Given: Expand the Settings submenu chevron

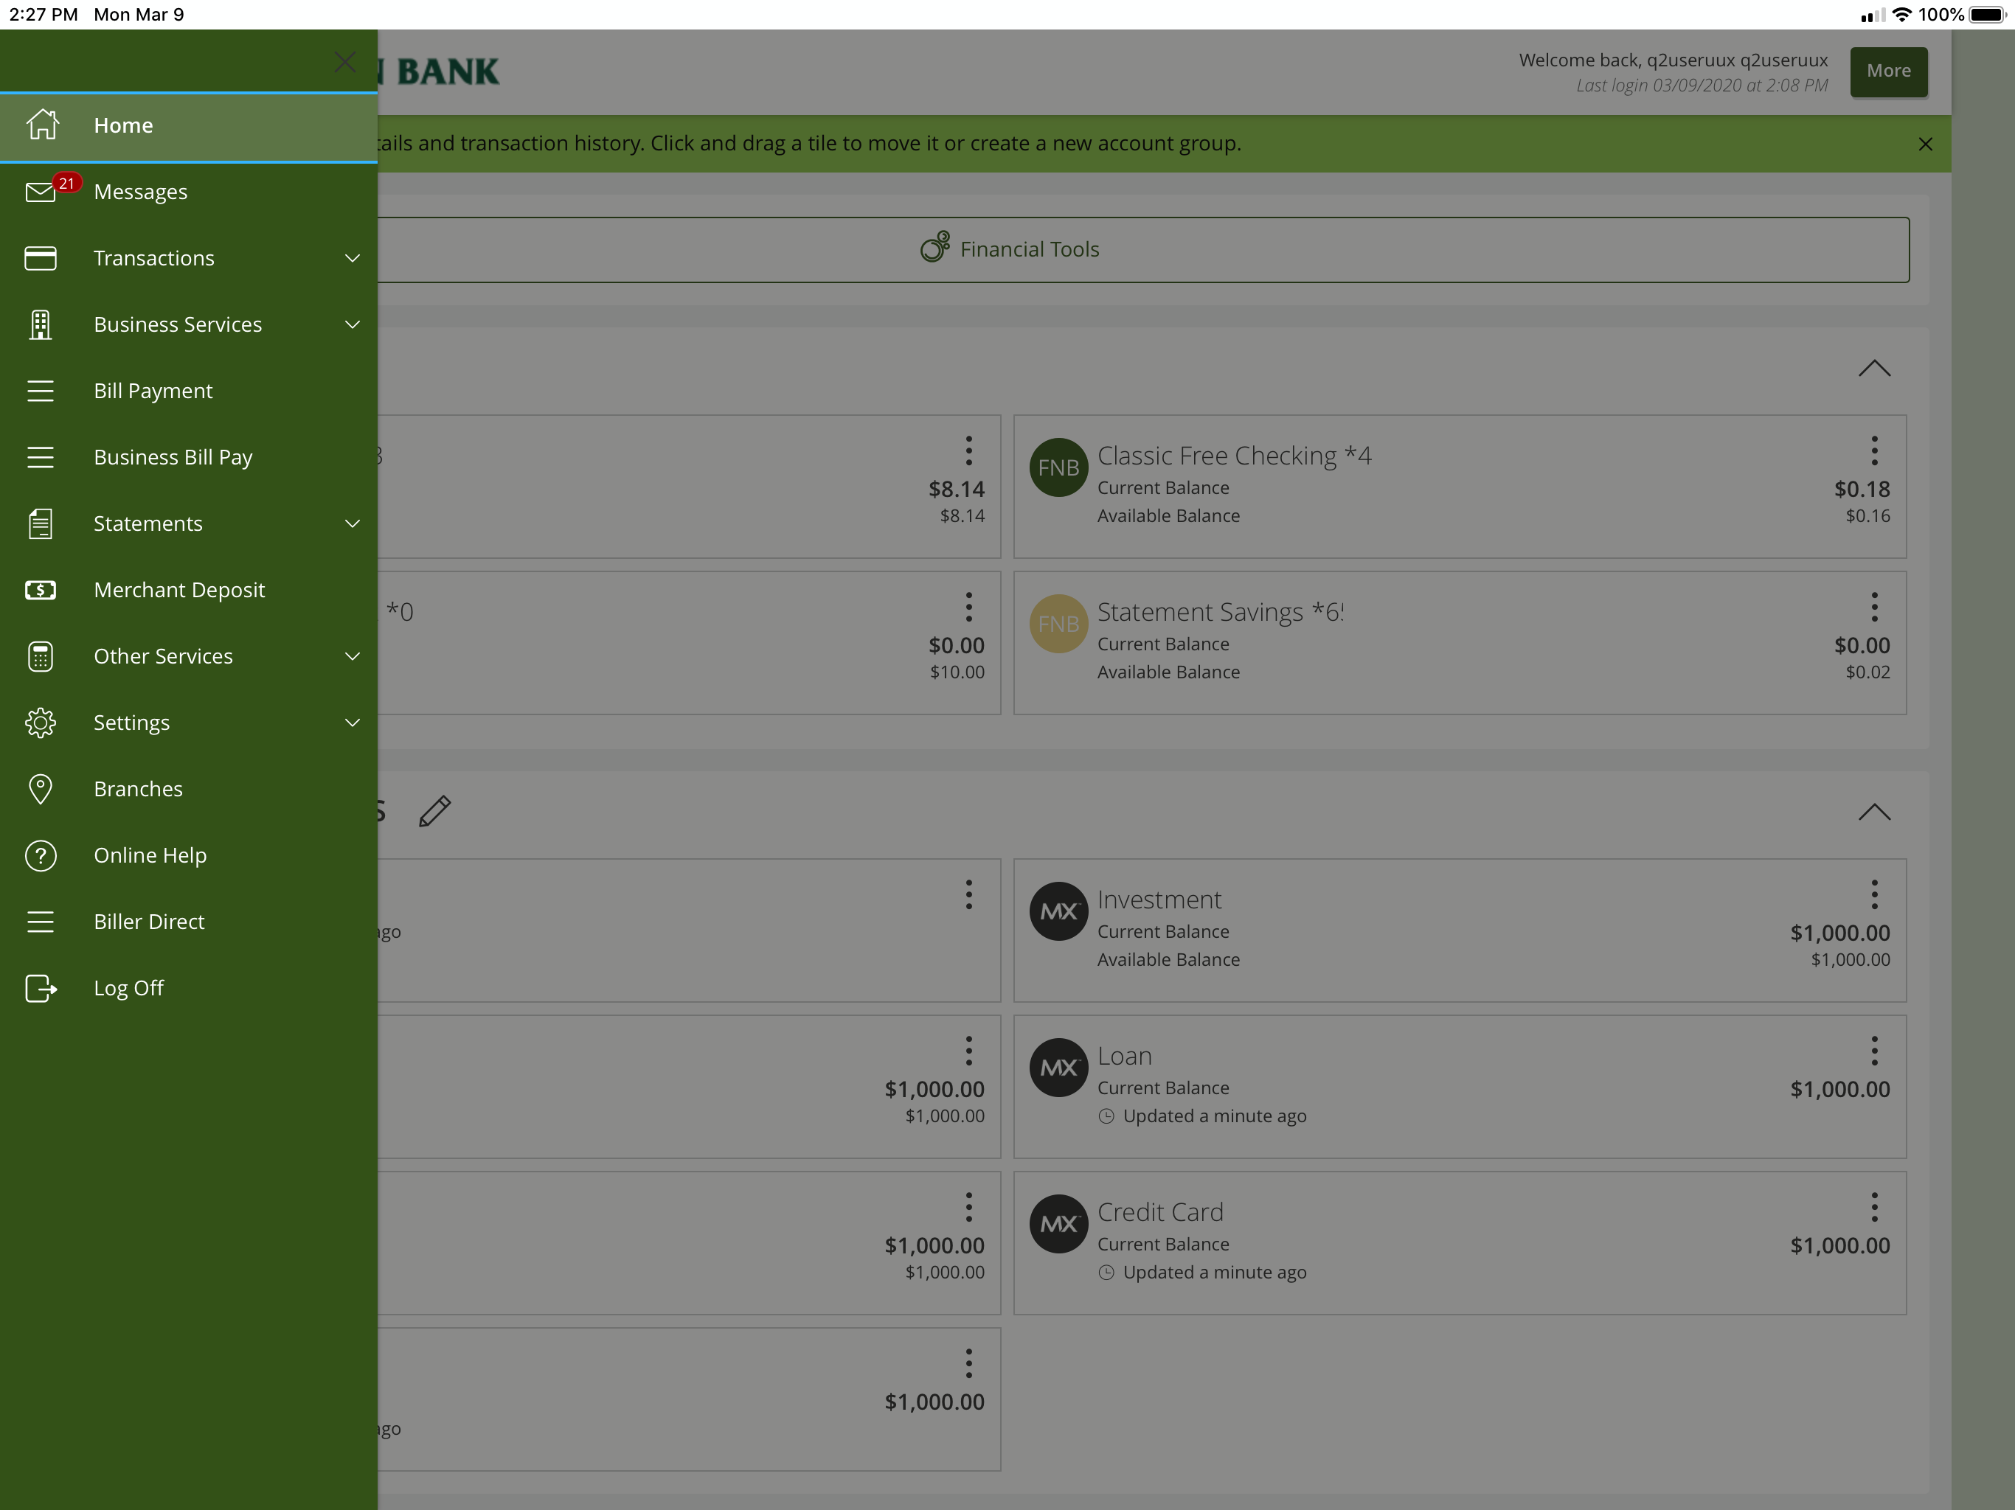Looking at the screenshot, I should pyautogui.click(x=353, y=723).
